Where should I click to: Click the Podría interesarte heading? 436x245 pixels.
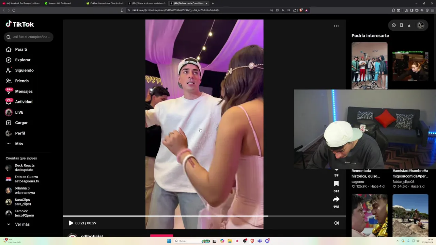pyautogui.click(x=370, y=36)
